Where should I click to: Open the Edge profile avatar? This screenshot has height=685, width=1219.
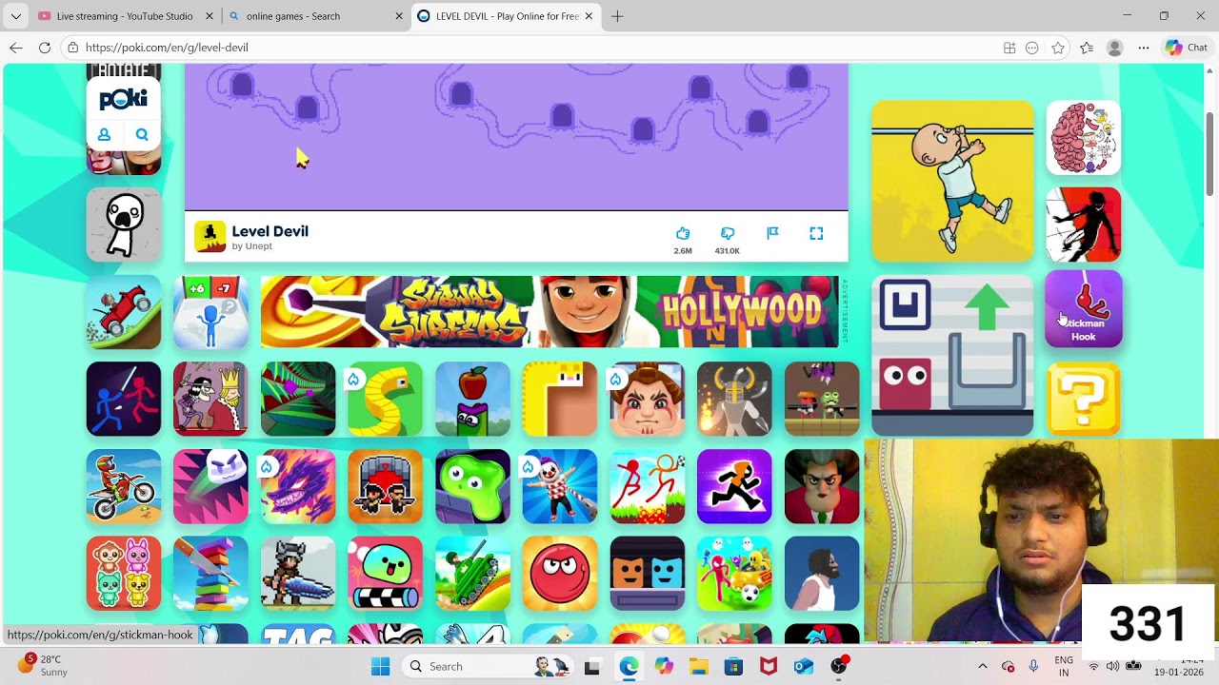1115,48
